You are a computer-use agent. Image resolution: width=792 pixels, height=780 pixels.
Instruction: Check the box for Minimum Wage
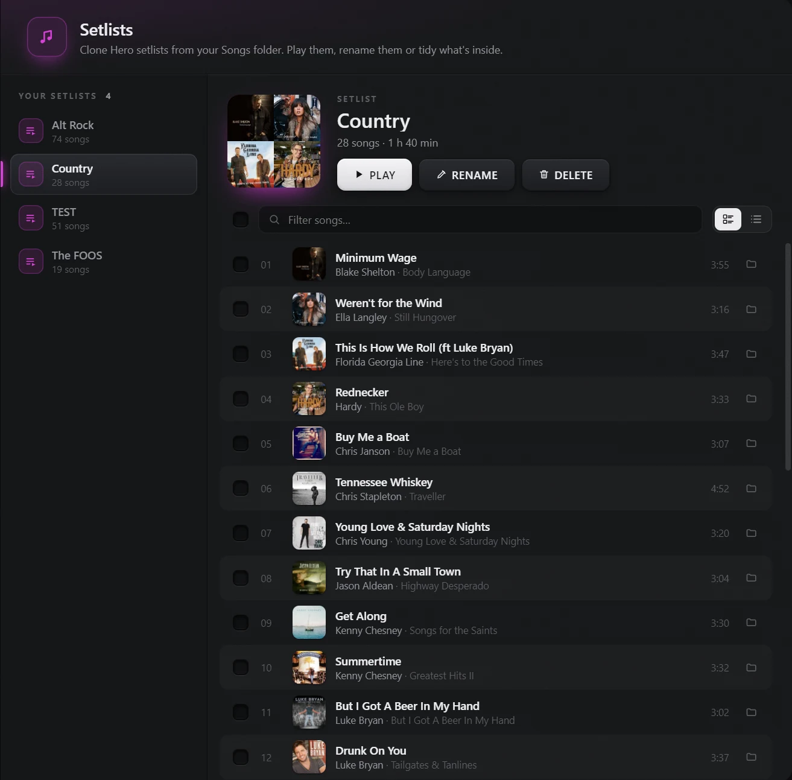[241, 264]
